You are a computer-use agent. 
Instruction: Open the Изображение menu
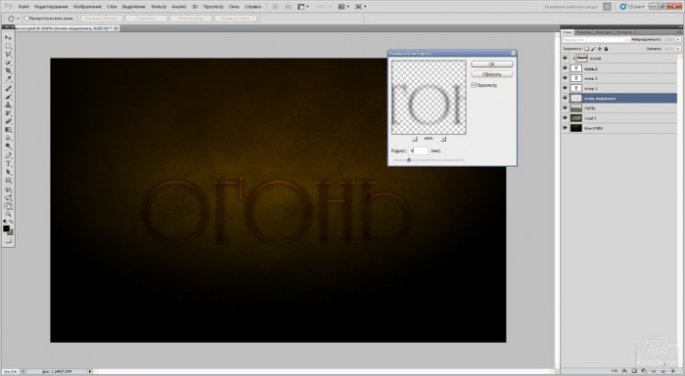click(x=87, y=7)
